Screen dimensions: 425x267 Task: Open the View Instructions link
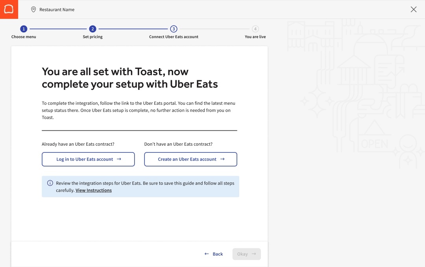click(94, 190)
